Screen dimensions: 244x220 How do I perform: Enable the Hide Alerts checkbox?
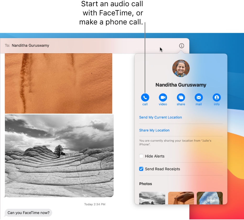tap(141, 156)
